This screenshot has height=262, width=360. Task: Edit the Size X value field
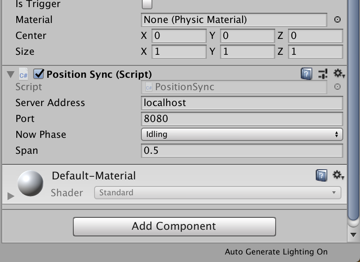(179, 51)
